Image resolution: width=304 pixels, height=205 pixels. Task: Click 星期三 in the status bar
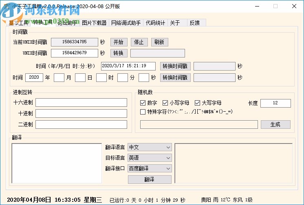coord(93,200)
